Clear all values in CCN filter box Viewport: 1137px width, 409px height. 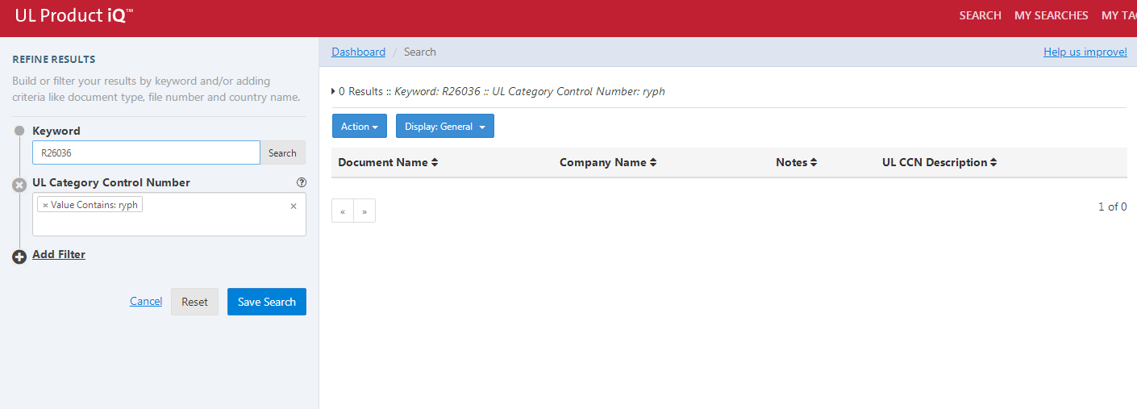click(x=294, y=206)
